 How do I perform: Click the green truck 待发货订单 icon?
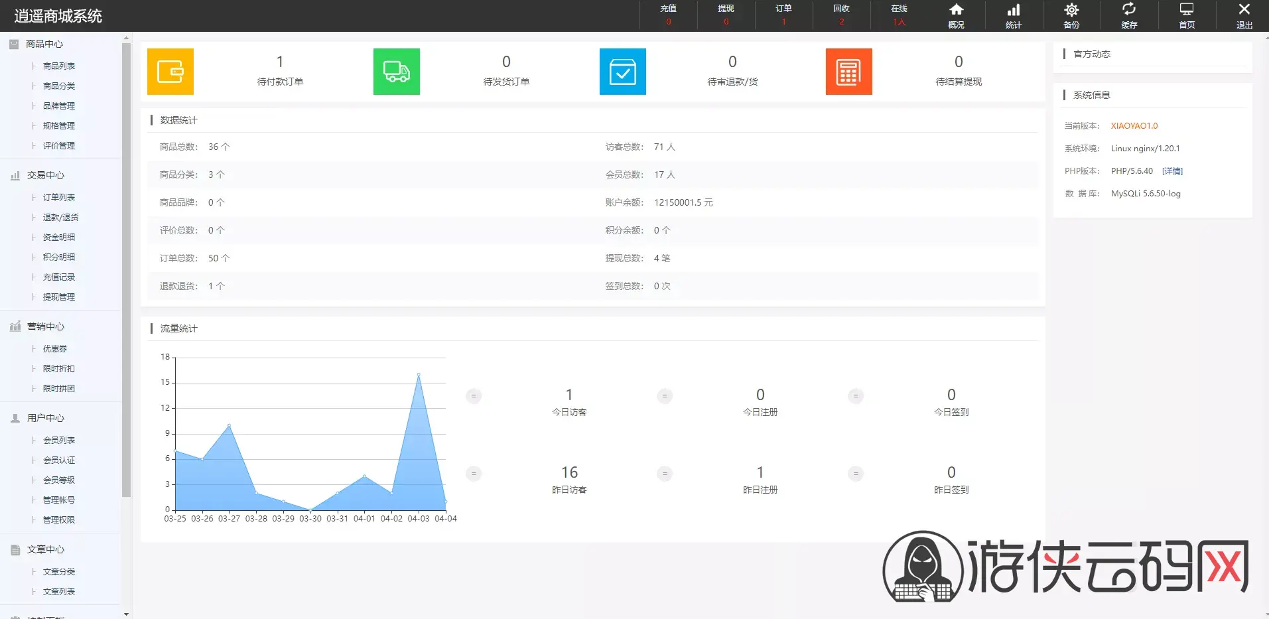397,72
